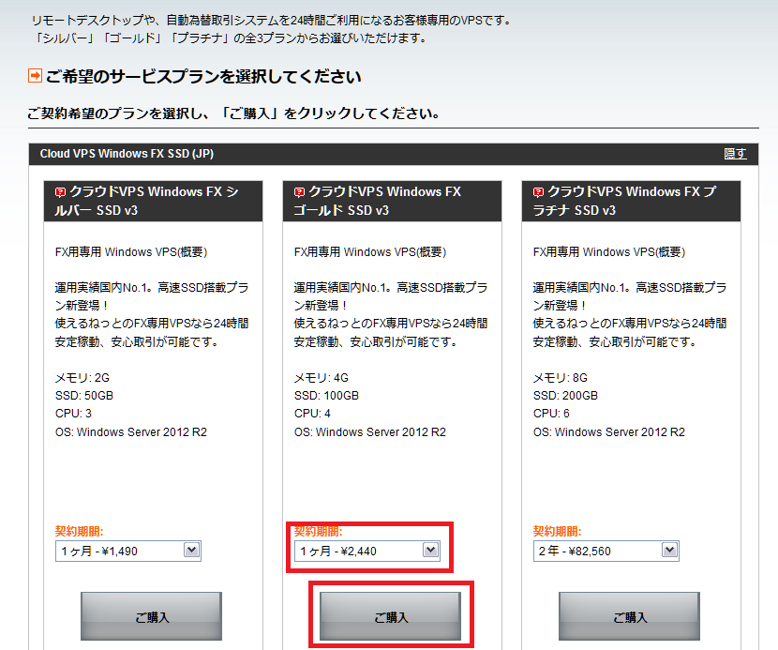Click the Silver plan 契約期間 label
The height and width of the screenshot is (650, 778).
point(80,531)
